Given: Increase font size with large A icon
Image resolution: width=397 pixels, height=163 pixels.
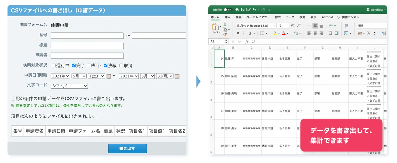Looking at the screenshot, I should tap(292, 25).
